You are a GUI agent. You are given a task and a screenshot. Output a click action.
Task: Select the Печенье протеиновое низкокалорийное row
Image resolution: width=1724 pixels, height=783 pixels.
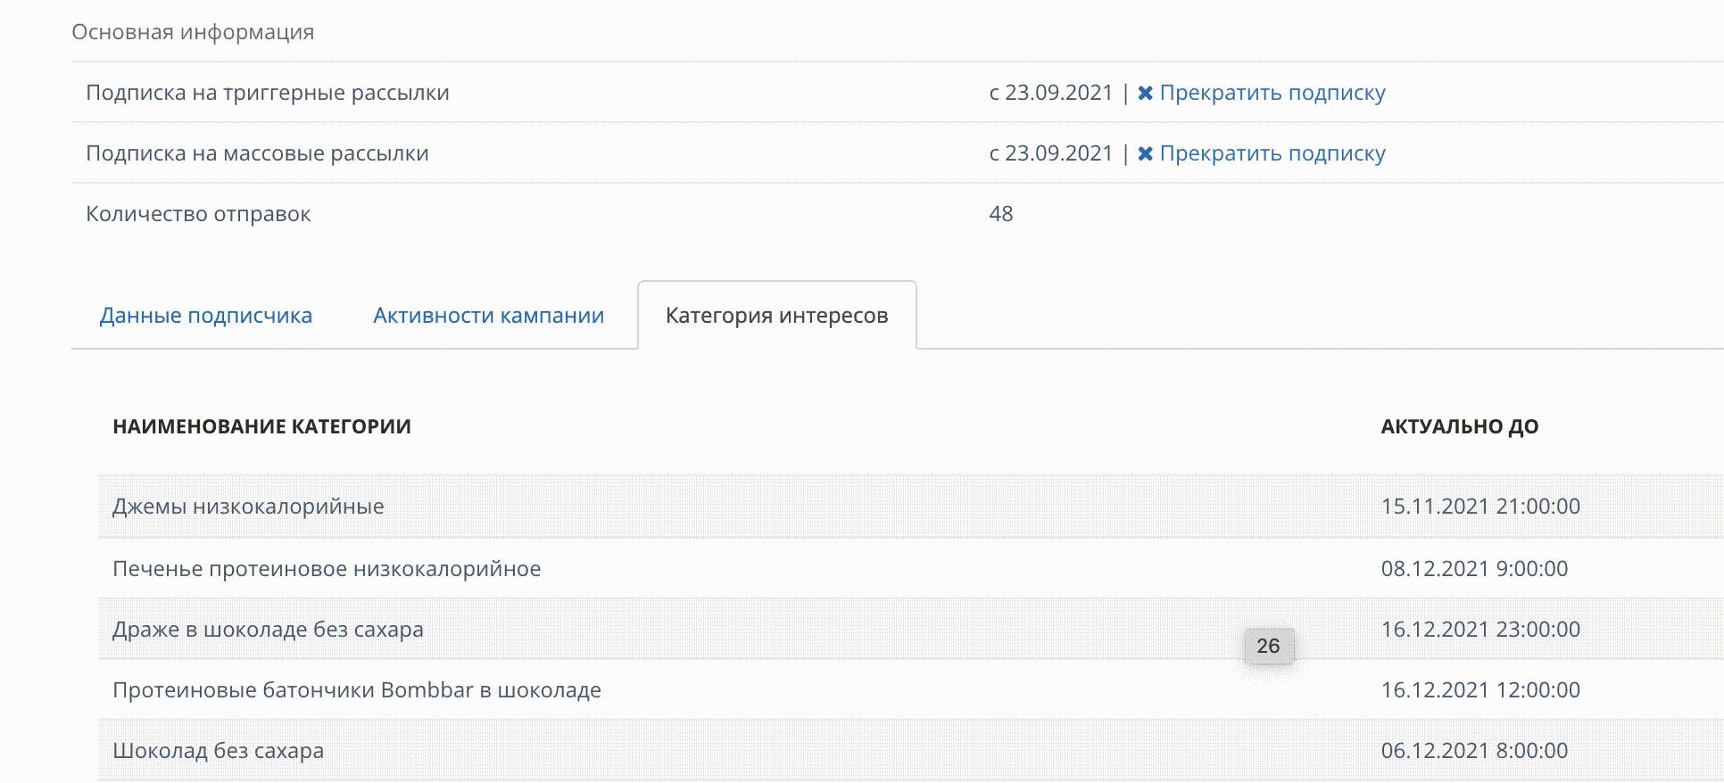click(x=327, y=569)
